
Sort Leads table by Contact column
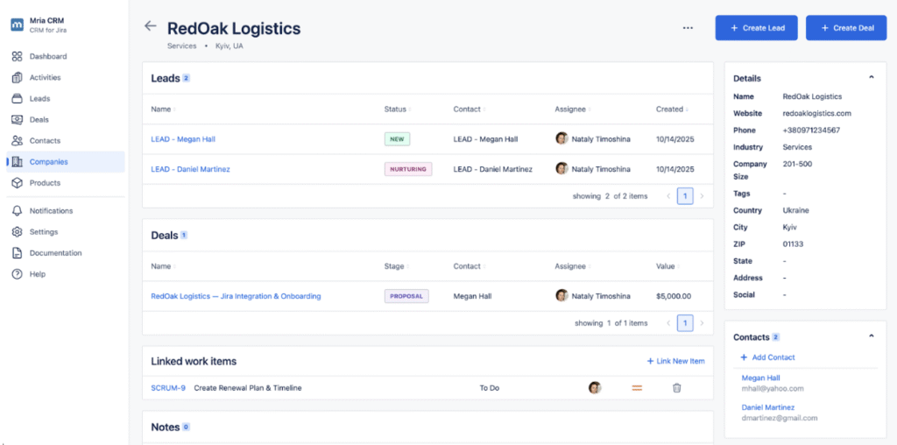pyautogui.click(x=470, y=109)
